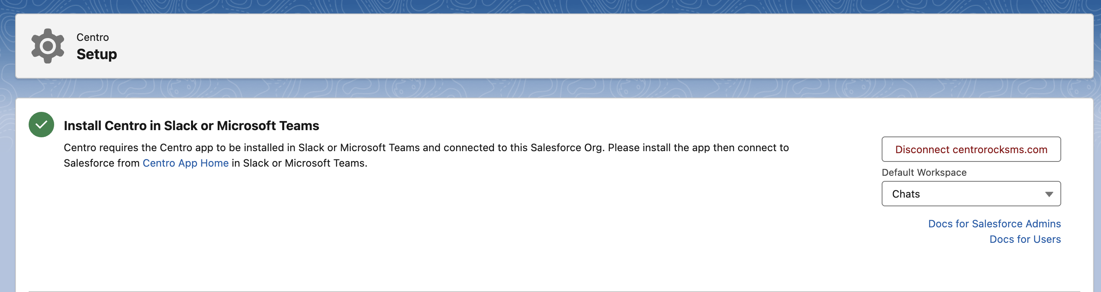Click the gray Setup gear icon

click(x=47, y=46)
